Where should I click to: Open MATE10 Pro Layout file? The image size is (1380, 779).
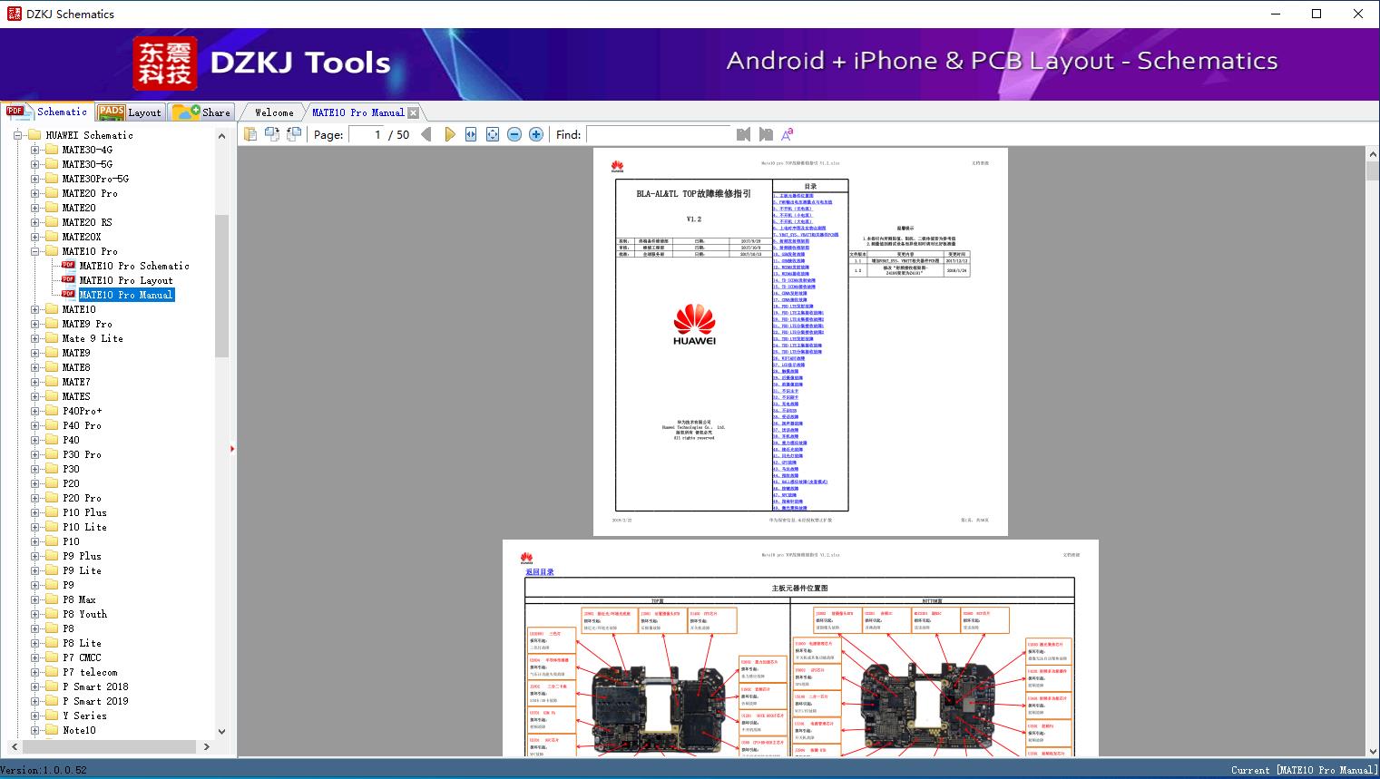(x=126, y=280)
